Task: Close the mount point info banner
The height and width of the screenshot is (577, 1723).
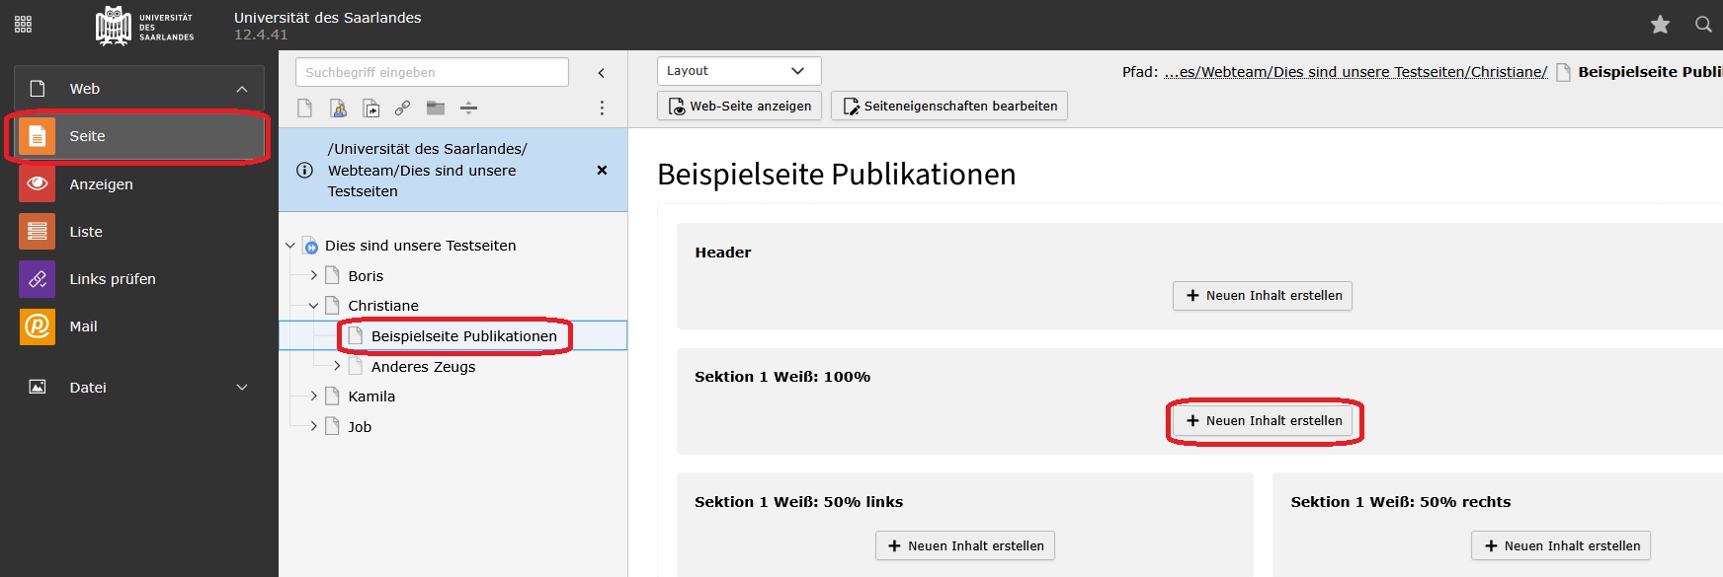Action: 602,171
